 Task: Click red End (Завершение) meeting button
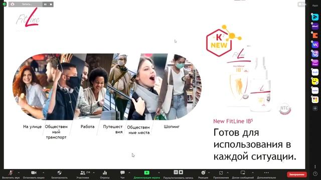coord(297,174)
